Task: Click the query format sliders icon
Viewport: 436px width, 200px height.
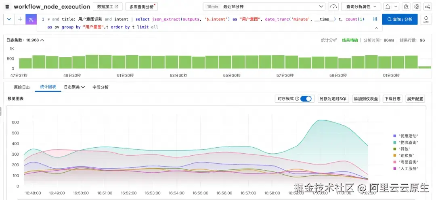Action: (375, 19)
